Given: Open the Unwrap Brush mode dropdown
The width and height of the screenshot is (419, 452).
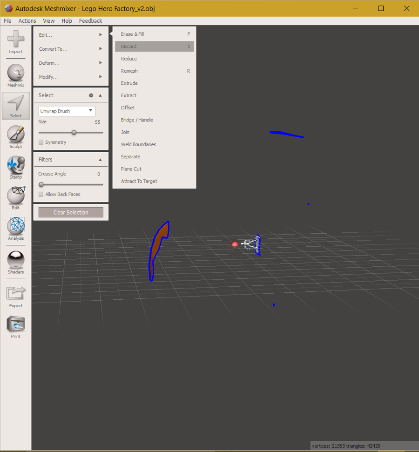Looking at the screenshot, I should 67,111.
